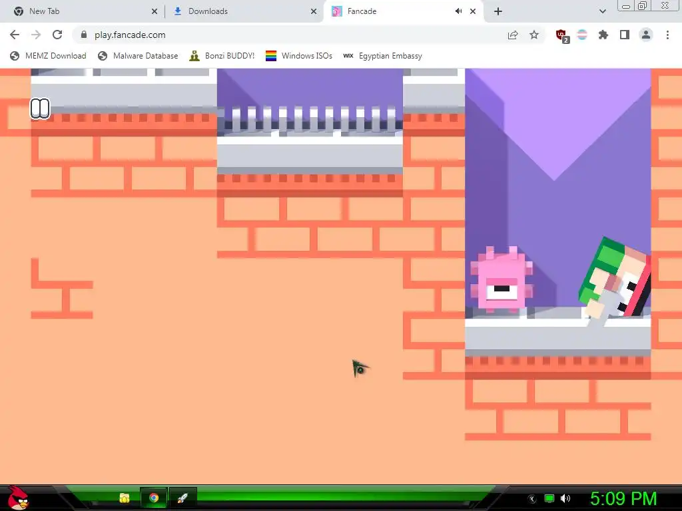
Task: Open the Malware Database bookmark
Action: pyautogui.click(x=138, y=56)
